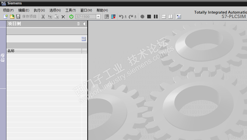Click the 保存项目 save button
This screenshot has height=140, width=247.
(26, 16)
